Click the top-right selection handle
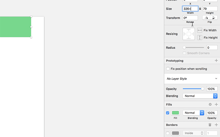Screen dimensions: 220x137 pos(31,17)
